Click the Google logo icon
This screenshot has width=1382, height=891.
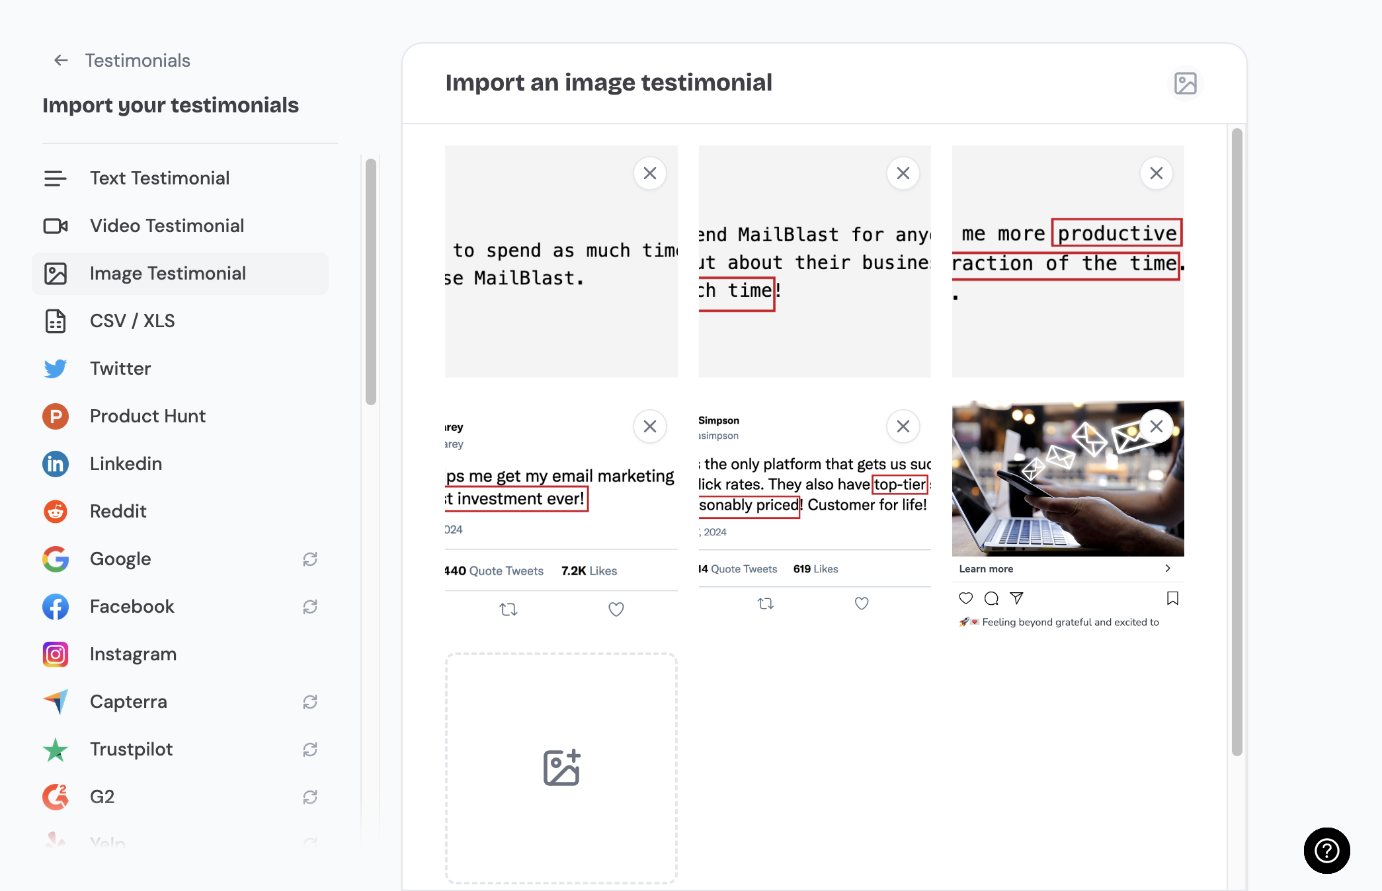(56, 559)
